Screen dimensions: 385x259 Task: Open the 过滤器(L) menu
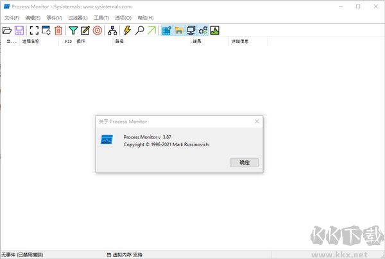78,18
